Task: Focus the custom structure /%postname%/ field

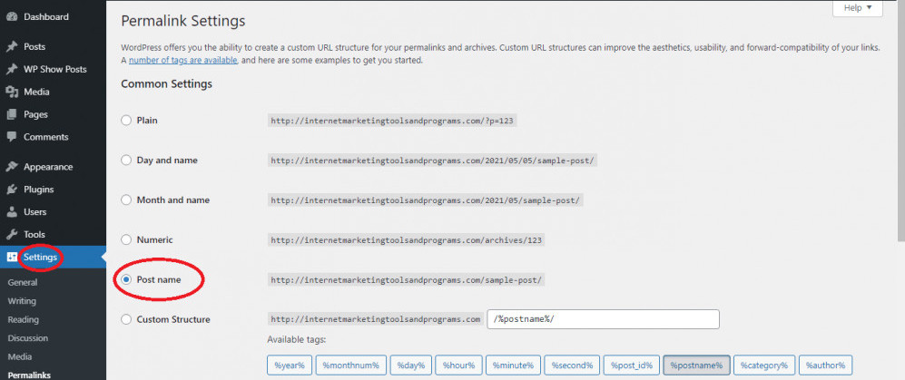Action: [603, 319]
